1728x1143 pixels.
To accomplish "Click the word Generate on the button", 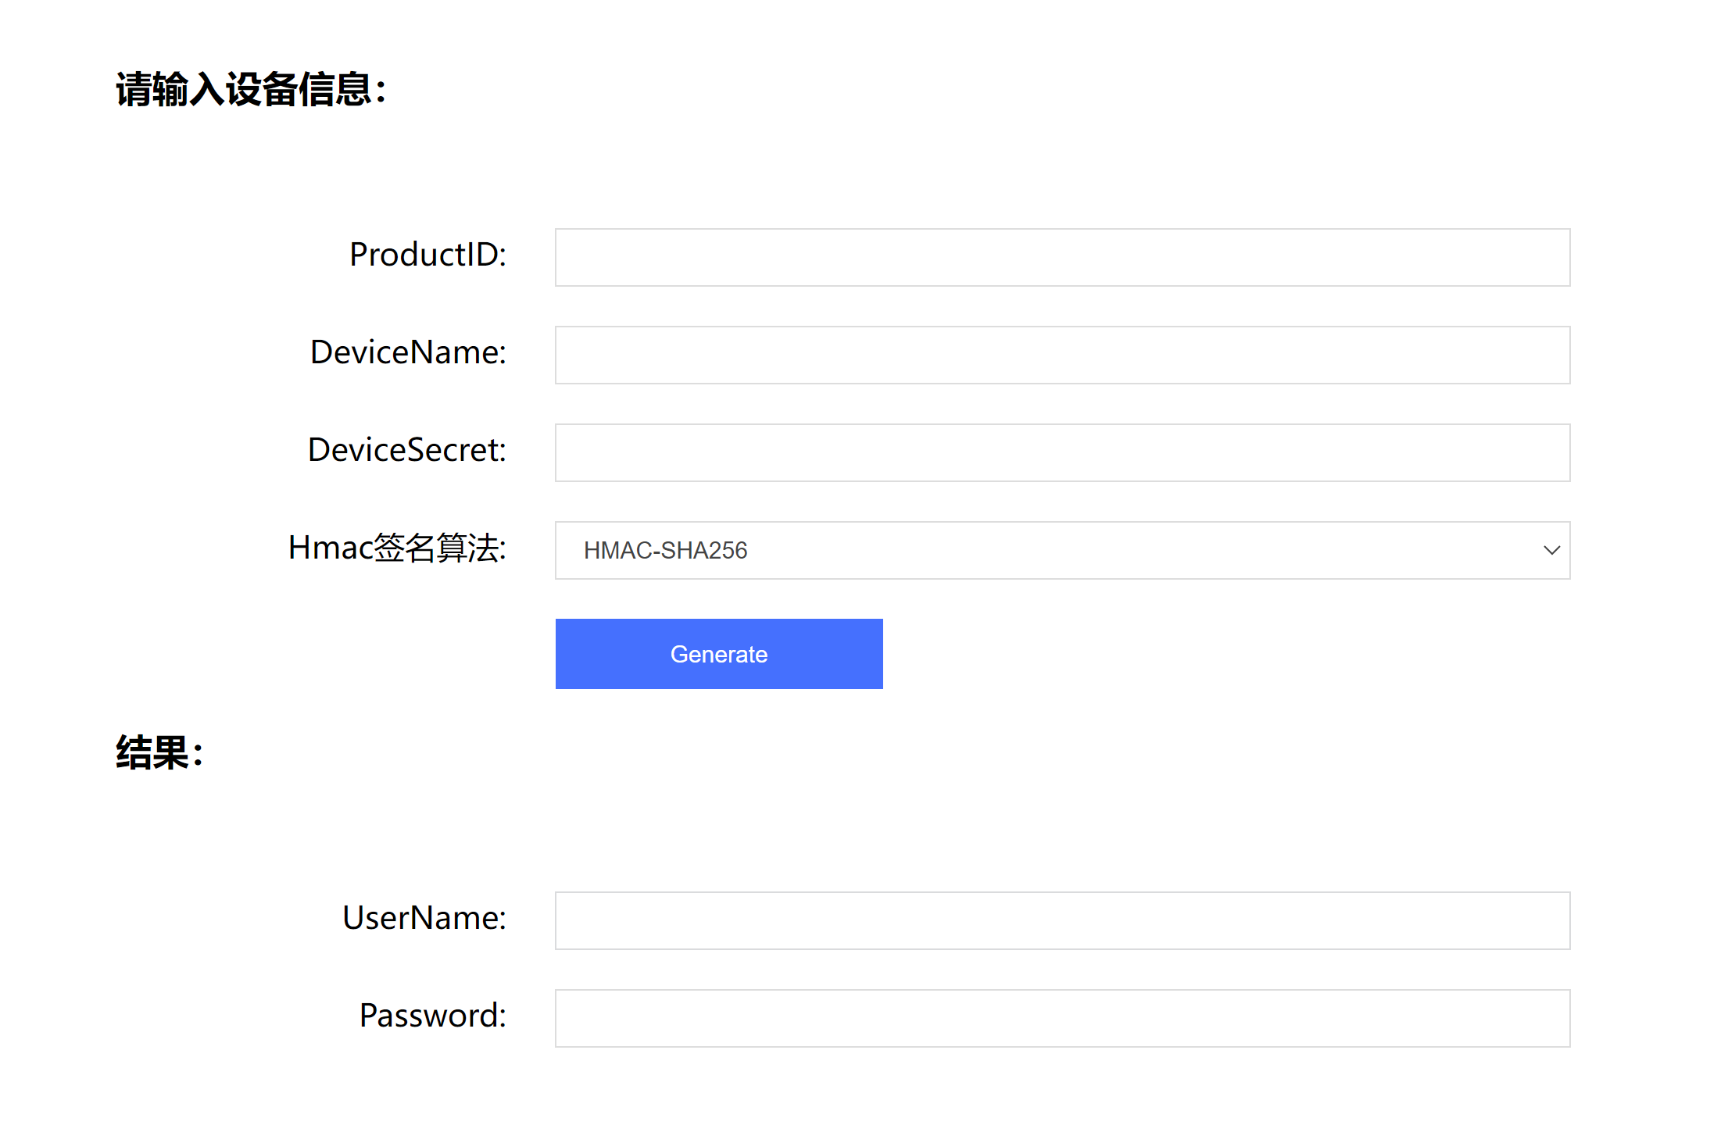I will coord(719,655).
